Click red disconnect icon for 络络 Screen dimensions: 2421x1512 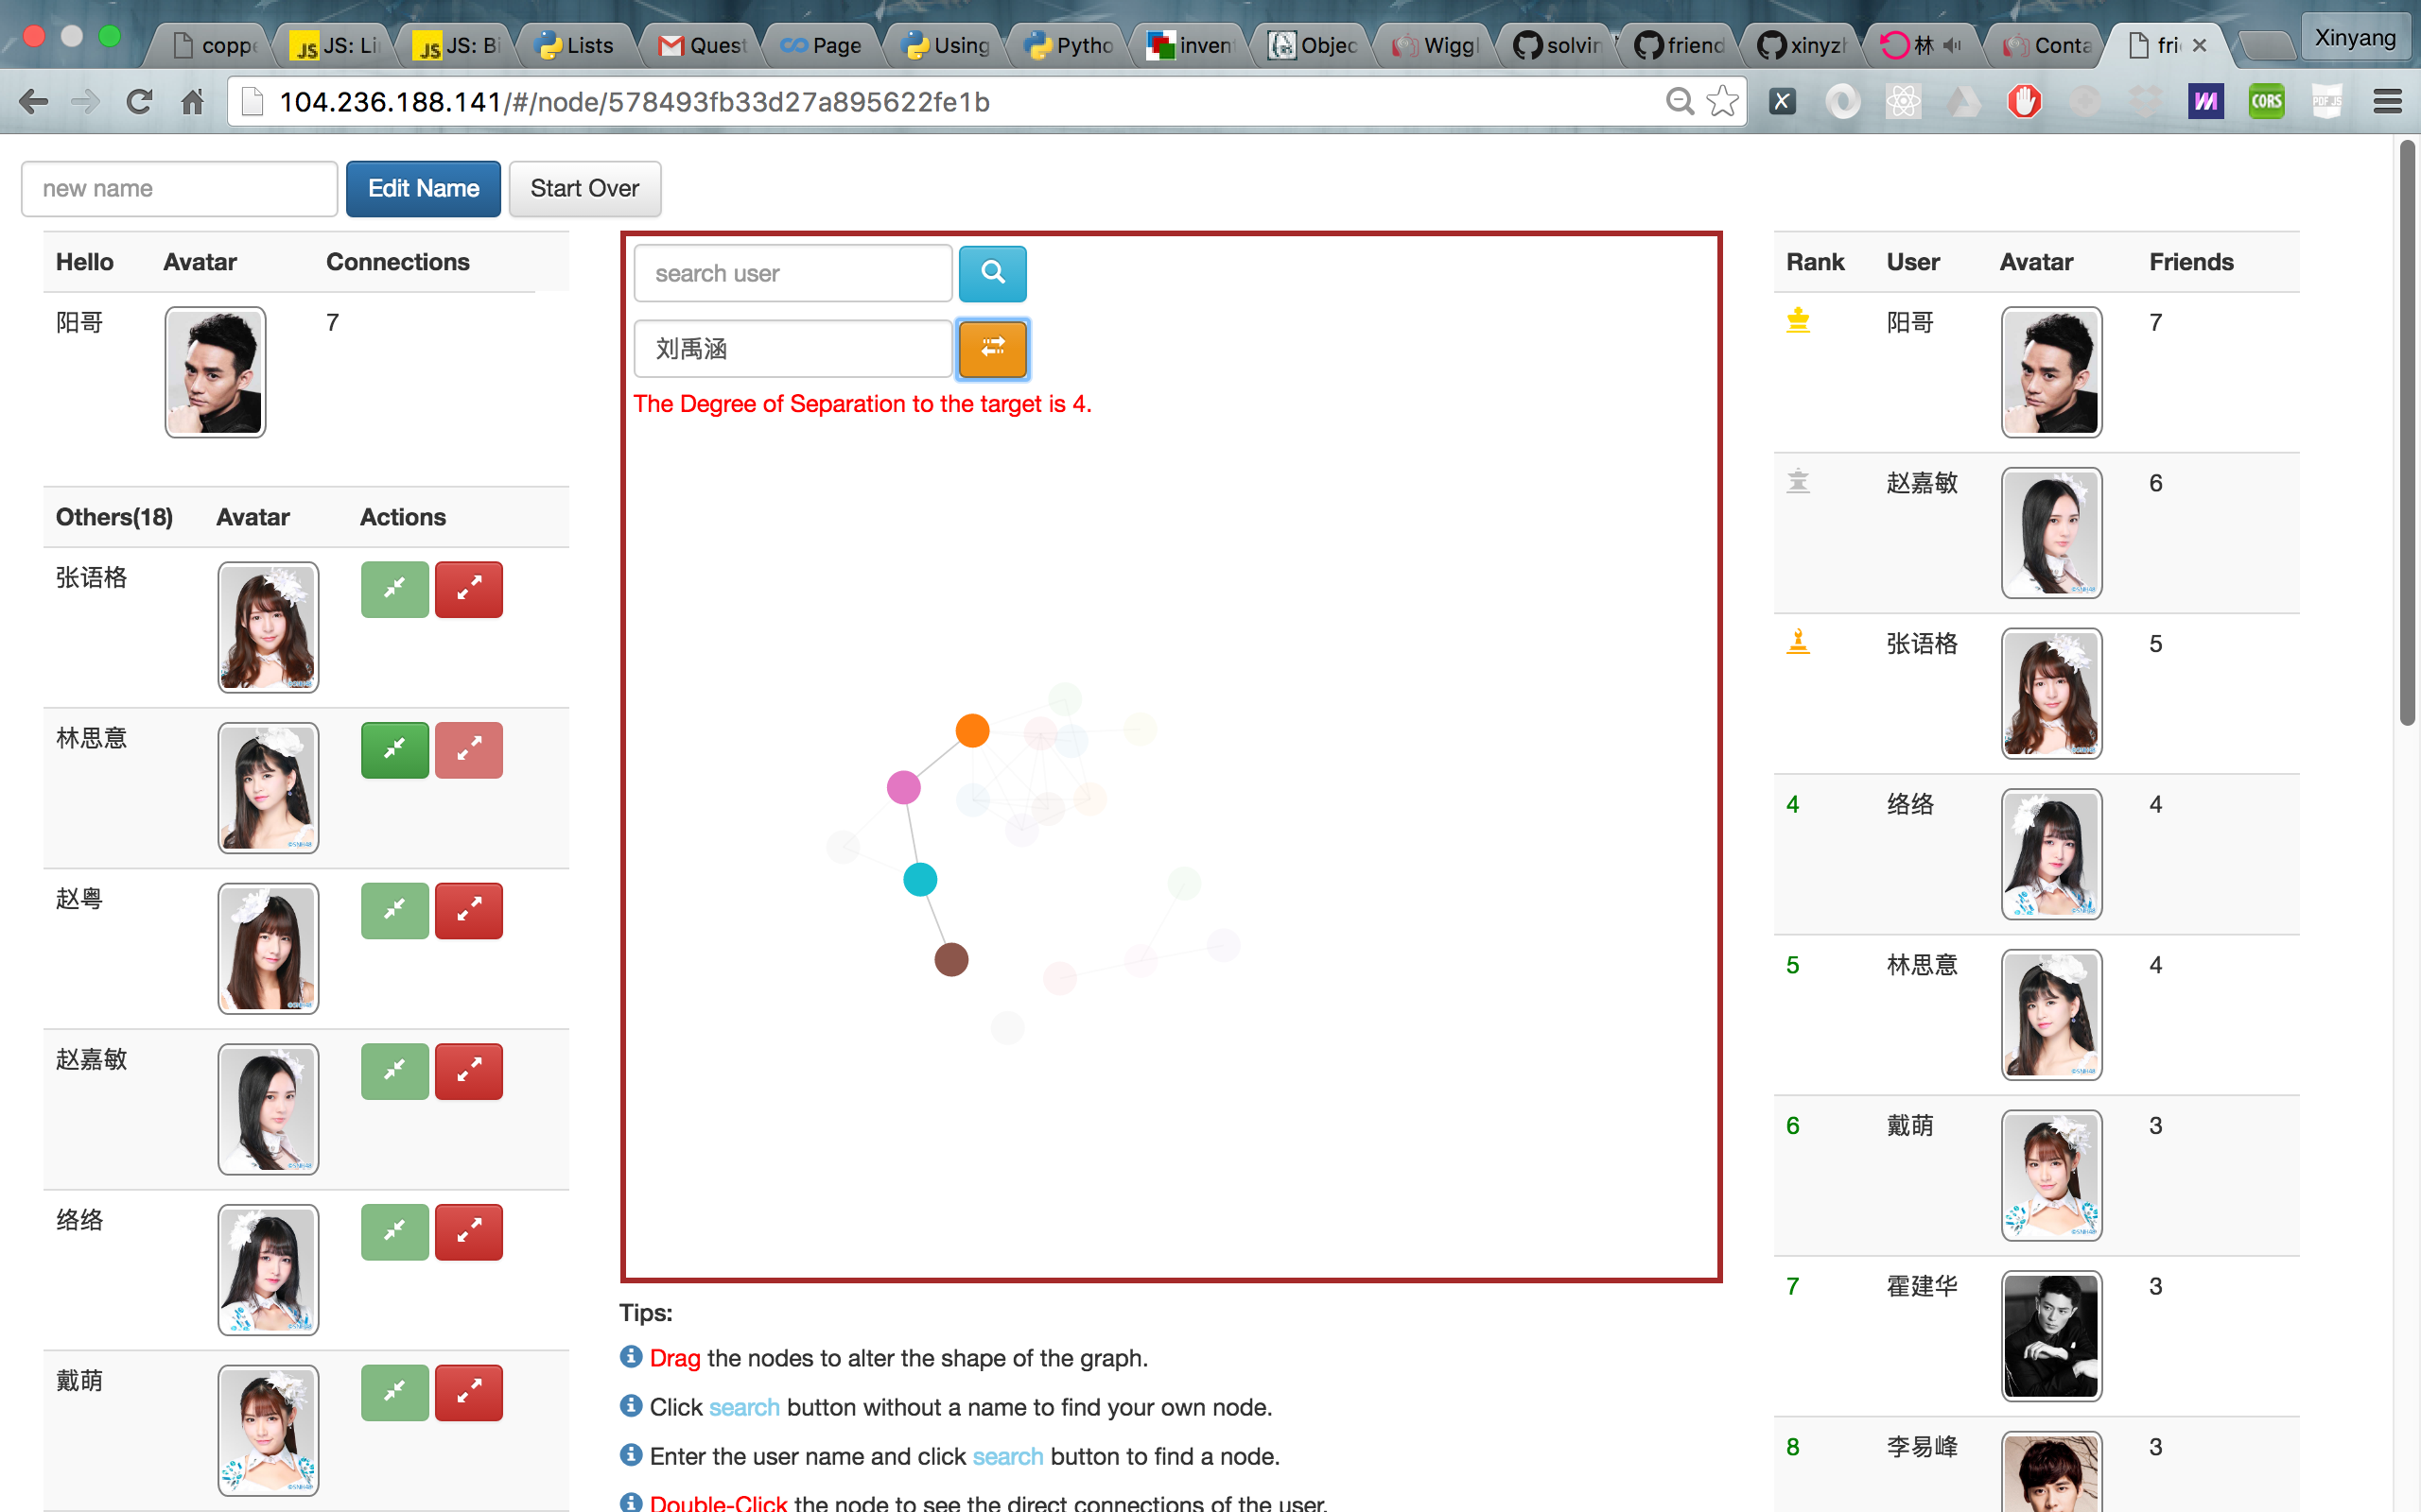(x=468, y=1231)
